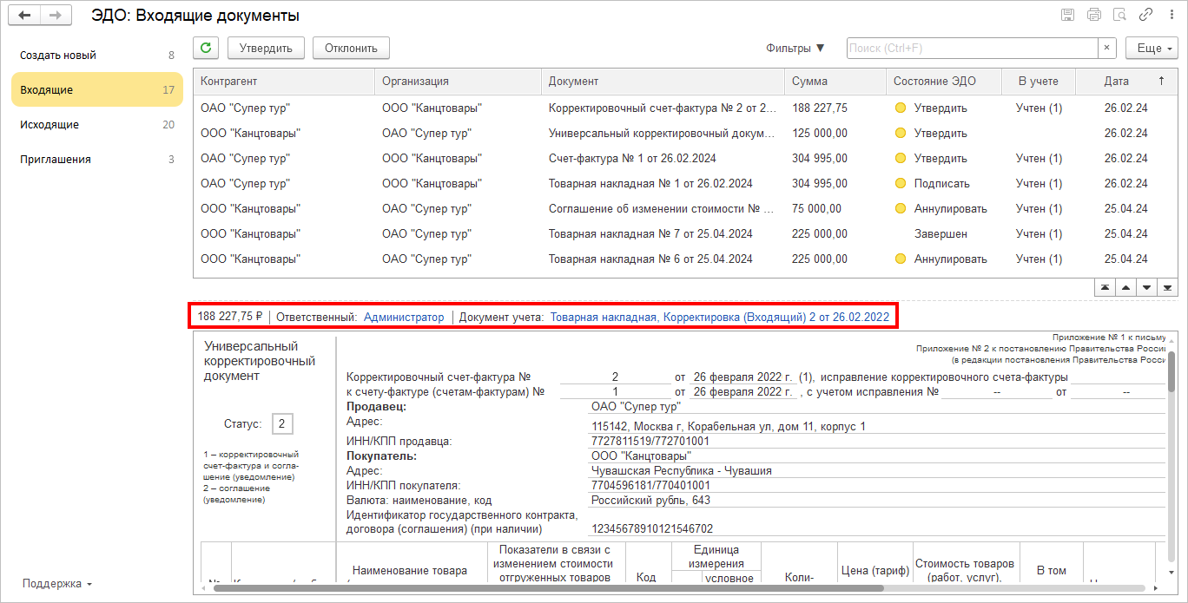Click the chain link icon in header
This screenshot has width=1188, height=603.
pos(1145,15)
